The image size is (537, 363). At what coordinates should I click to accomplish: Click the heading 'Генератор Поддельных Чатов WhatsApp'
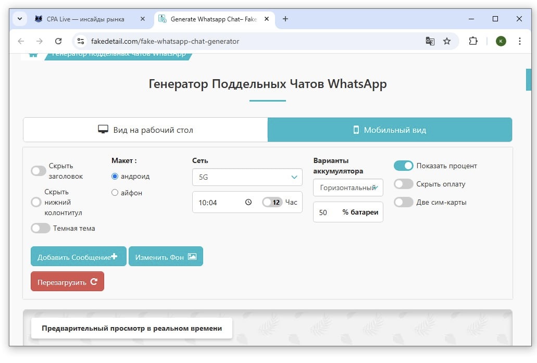[x=268, y=84]
